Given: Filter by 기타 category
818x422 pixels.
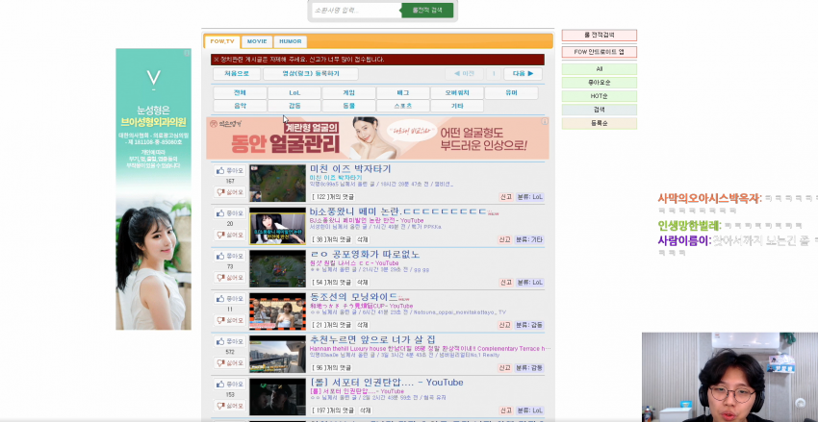Looking at the screenshot, I should pos(457,106).
